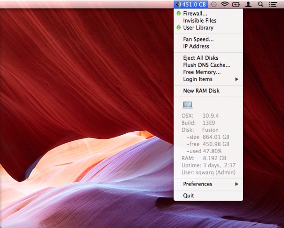Create a New RAM Disk
The width and height of the screenshot is (284, 228).
click(201, 90)
